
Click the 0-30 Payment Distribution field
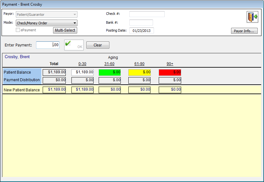(83, 80)
